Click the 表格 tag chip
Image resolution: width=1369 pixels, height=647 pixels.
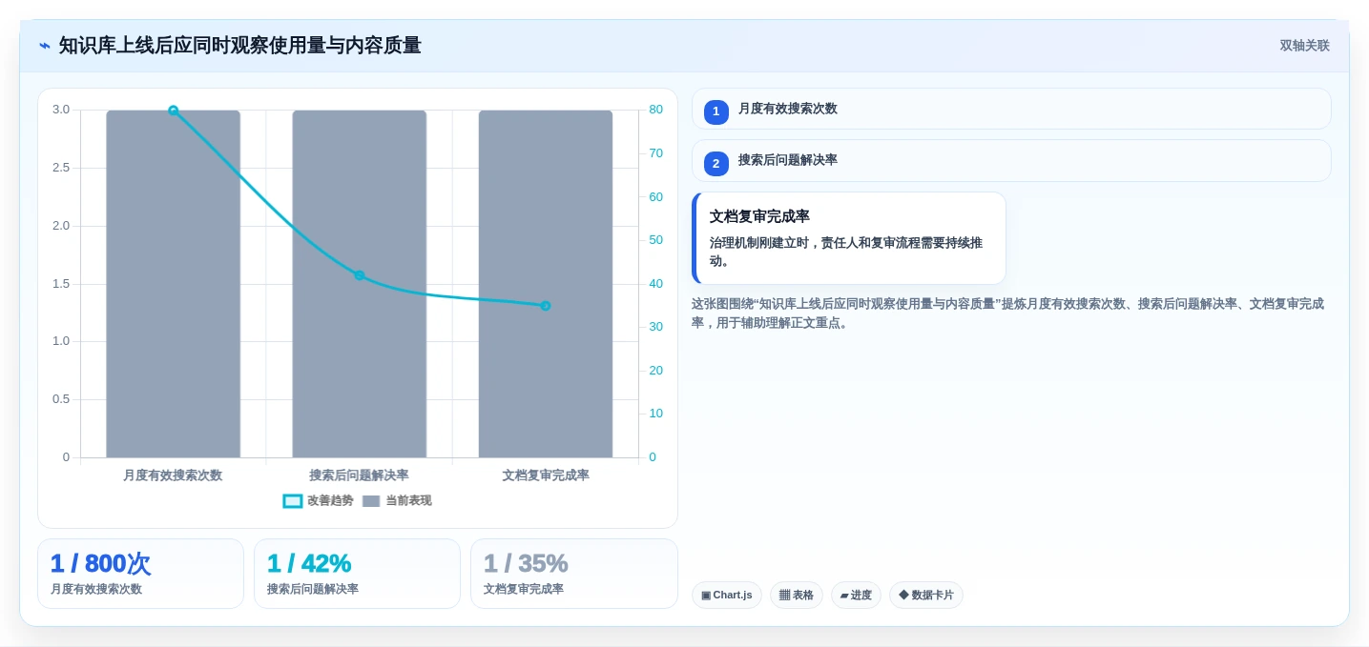click(x=796, y=595)
